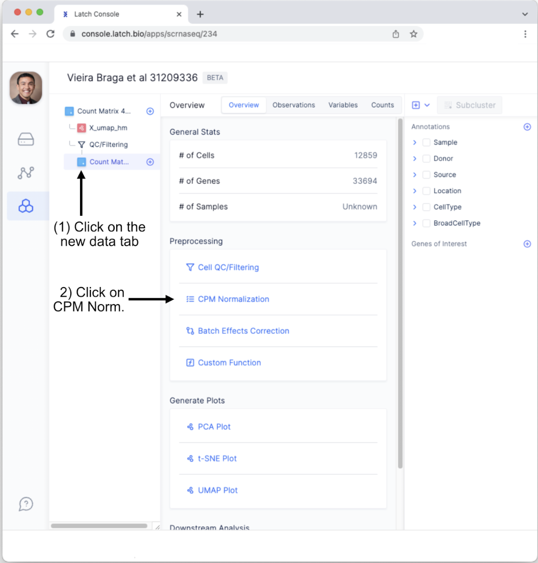The width and height of the screenshot is (538, 563).
Task: Open the help question-mark icon
Action: coord(26,504)
